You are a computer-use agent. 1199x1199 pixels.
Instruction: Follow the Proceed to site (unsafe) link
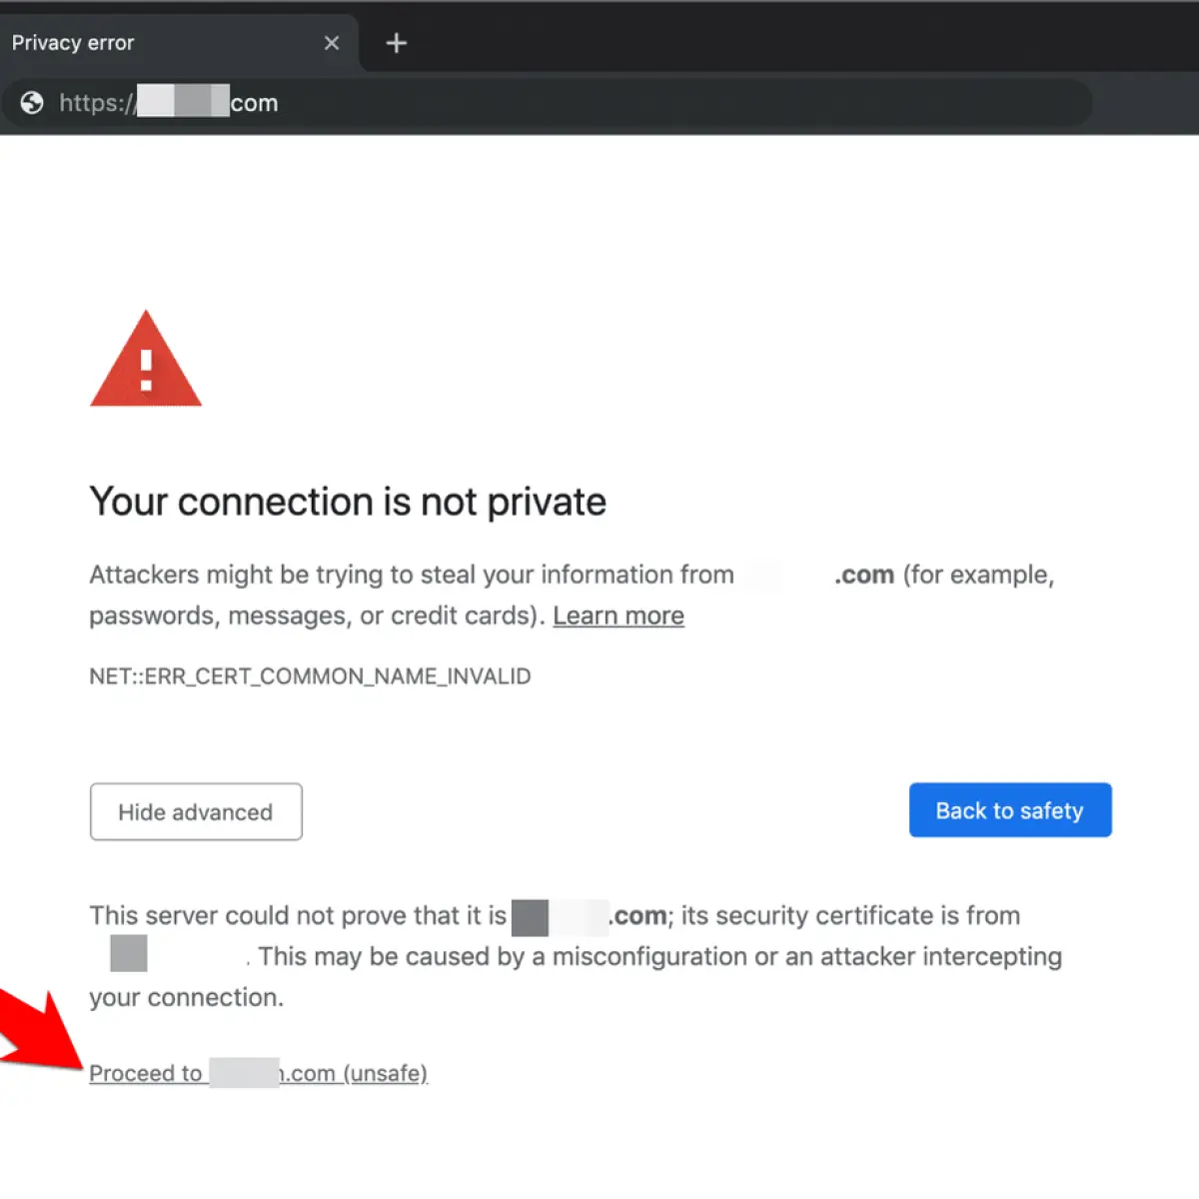coord(258,1073)
